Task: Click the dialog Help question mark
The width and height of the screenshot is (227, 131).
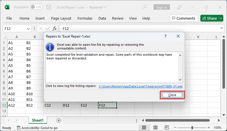Action: pyautogui.click(x=165, y=36)
